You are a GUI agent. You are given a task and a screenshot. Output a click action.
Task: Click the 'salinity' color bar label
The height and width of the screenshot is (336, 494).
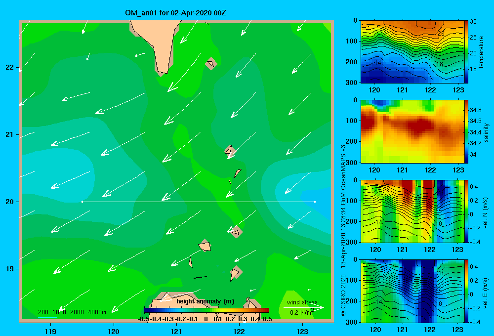(486, 132)
